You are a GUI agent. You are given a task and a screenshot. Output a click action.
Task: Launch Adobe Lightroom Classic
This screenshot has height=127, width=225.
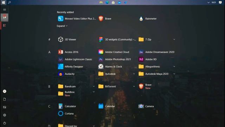pos(75,59)
